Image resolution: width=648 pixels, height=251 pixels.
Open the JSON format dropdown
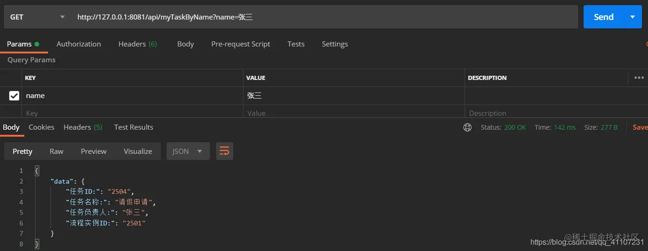[188, 151]
